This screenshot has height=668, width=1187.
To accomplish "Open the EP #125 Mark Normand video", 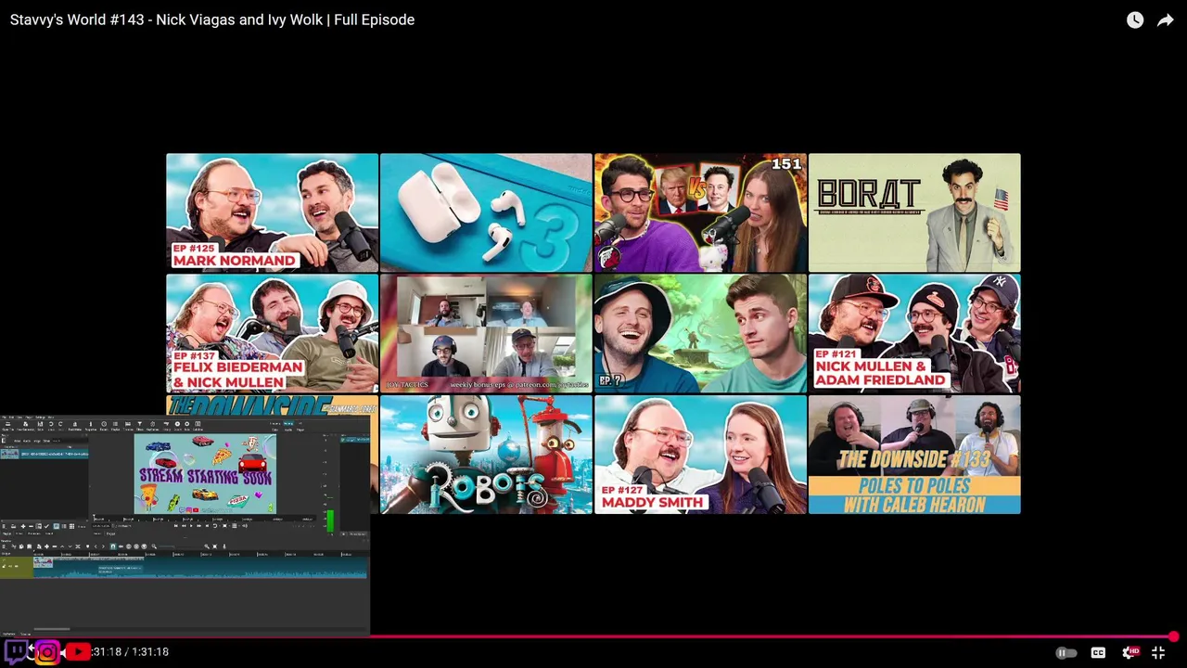I will [x=272, y=212].
